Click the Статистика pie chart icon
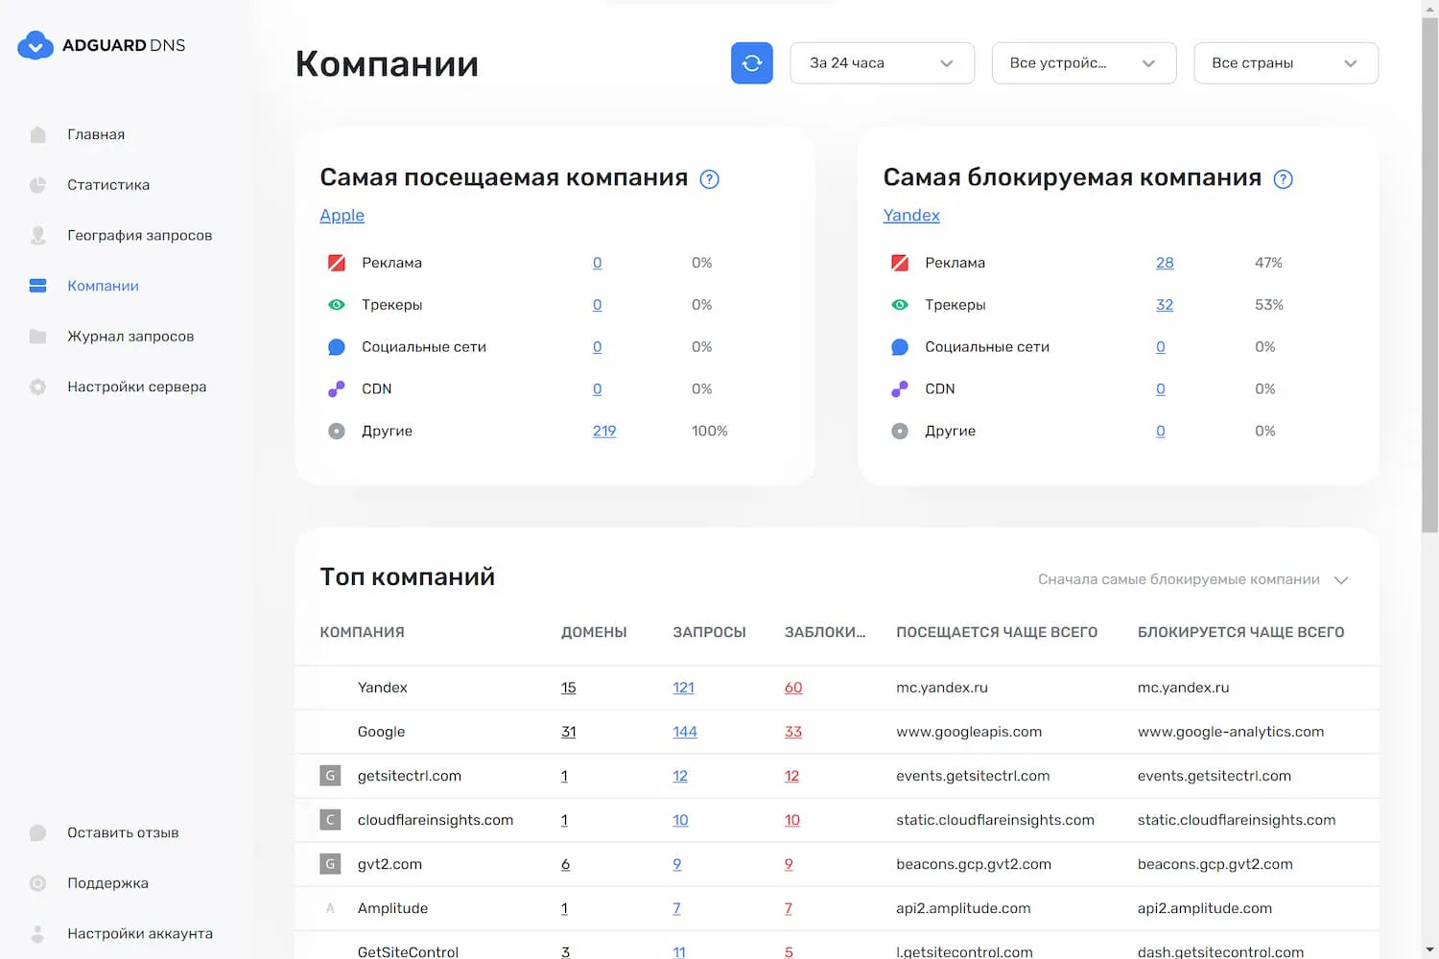This screenshot has height=959, width=1439. (x=37, y=185)
